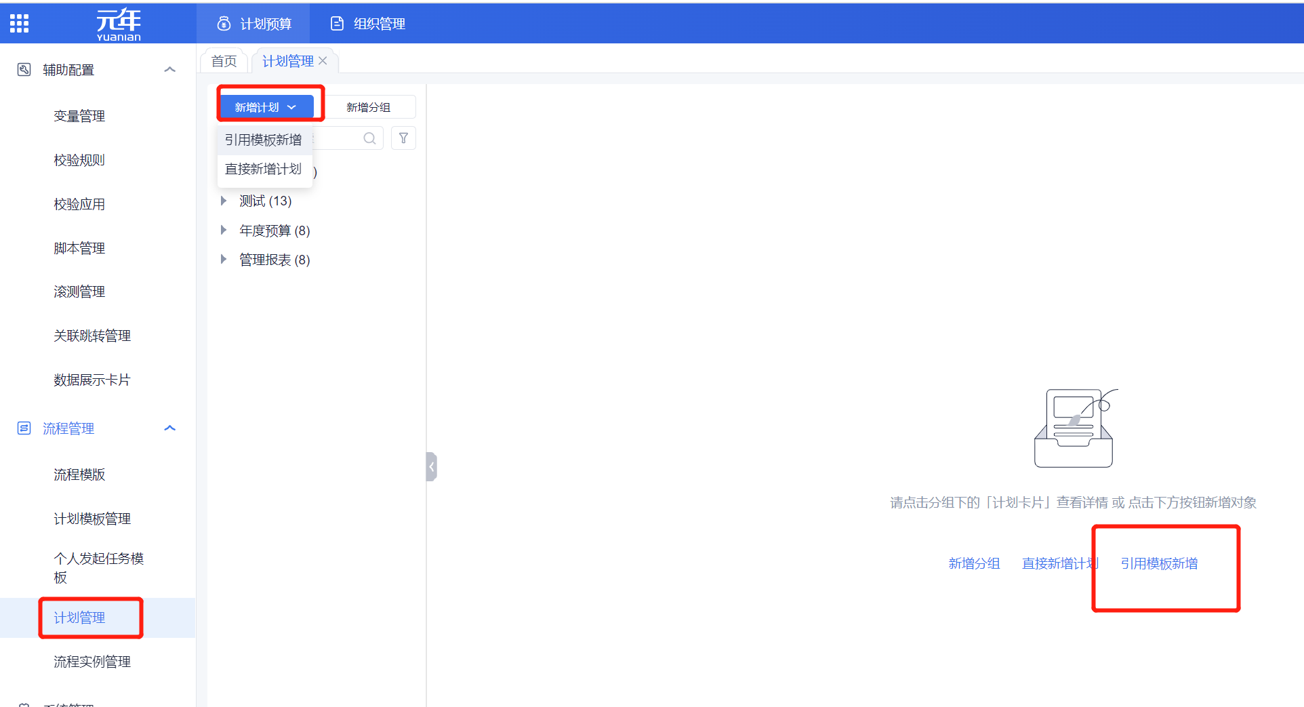
Task: Click the 元年 Yuanian logo
Action: click(x=119, y=24)
